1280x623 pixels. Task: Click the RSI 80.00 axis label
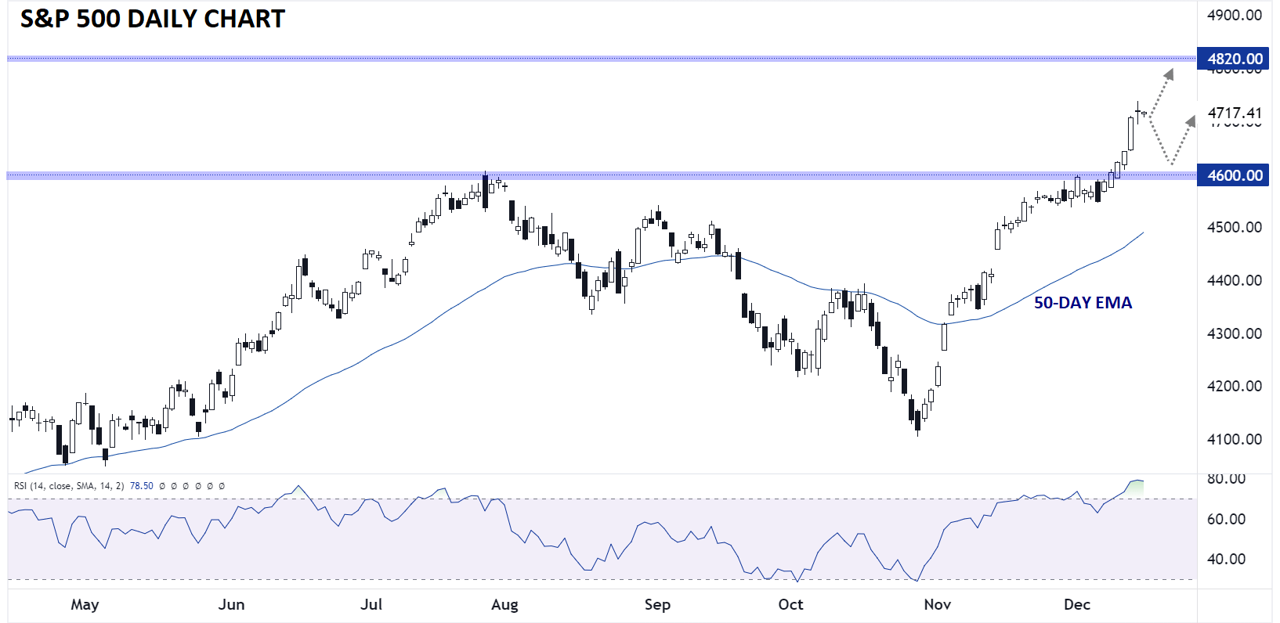click(1226, 478)
